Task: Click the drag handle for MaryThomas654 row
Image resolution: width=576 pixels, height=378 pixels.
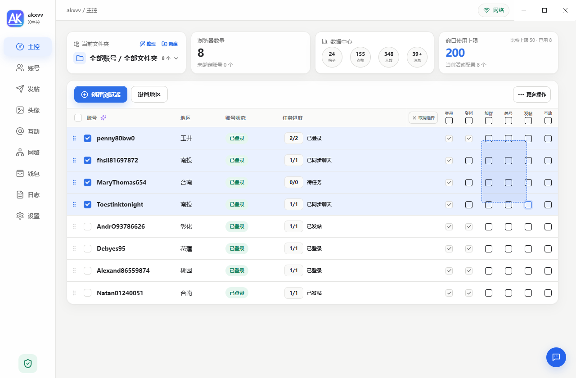Action: pyautogui.click(x=75, y=182)
